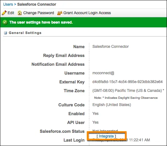This screenshot has height=146, width=167.
Task: Select the Edit toolbar label
Action: tap(11, 13)
